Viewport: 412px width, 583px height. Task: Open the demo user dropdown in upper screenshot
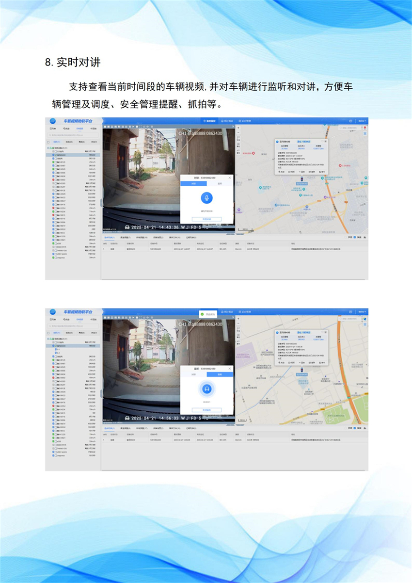tap(362, 121)
